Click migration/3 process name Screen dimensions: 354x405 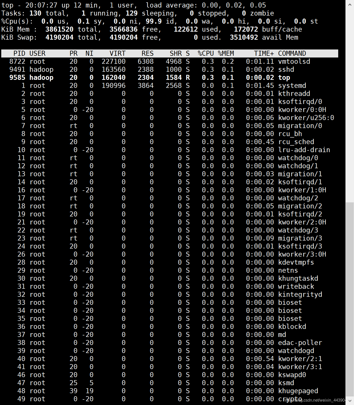point(300,238)
